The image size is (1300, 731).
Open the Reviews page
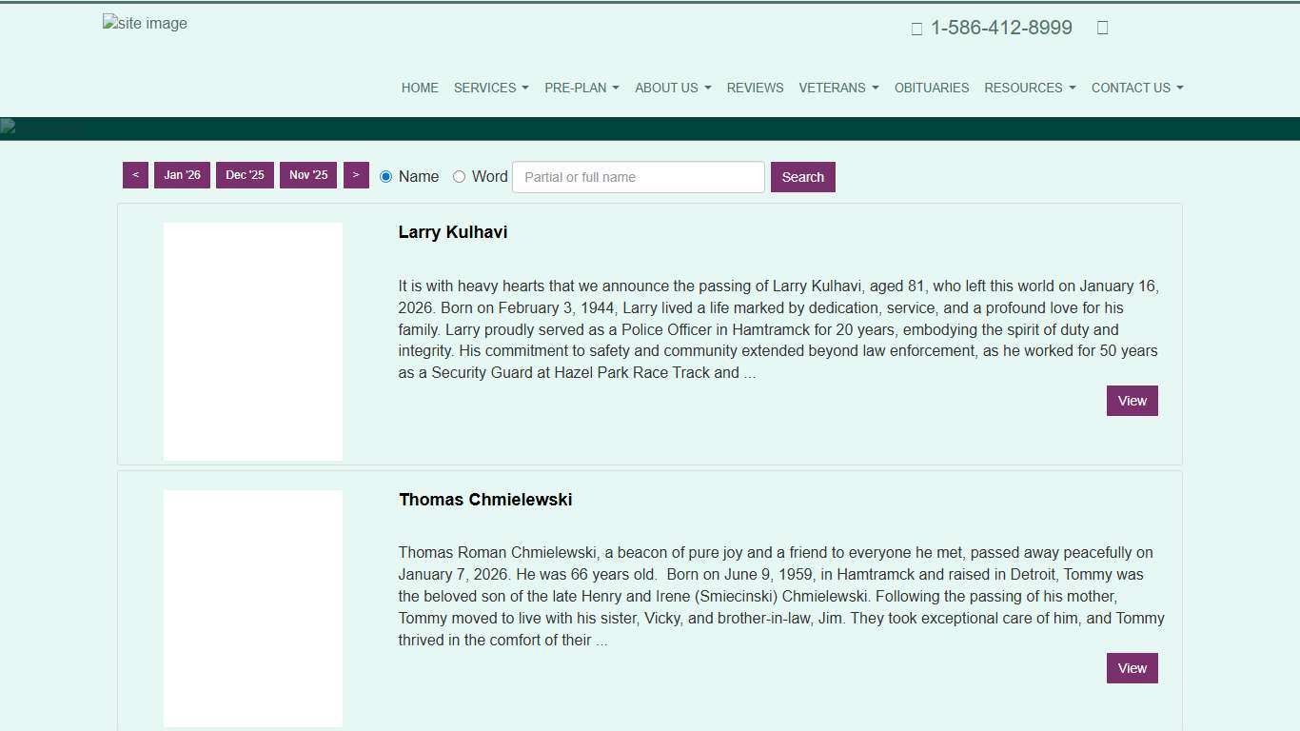click(755, 88)
